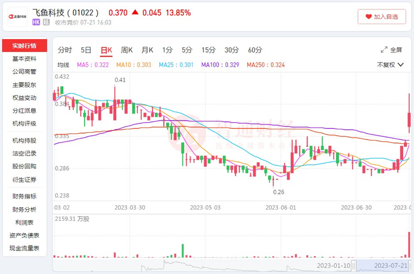Click the 通 badge icon beside HK
414x274 pixels.
pyautogui.click(x=46, y=22)
